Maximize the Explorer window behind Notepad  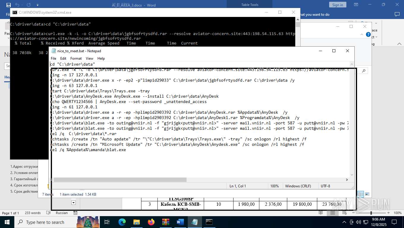point(351,26)
